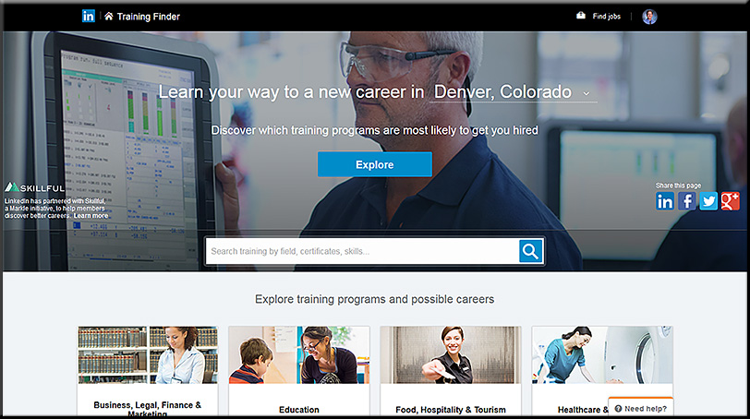The width and height of the screenshot is (750, 419).
Task: Click the Training Finder title
Action: point(149,17)
